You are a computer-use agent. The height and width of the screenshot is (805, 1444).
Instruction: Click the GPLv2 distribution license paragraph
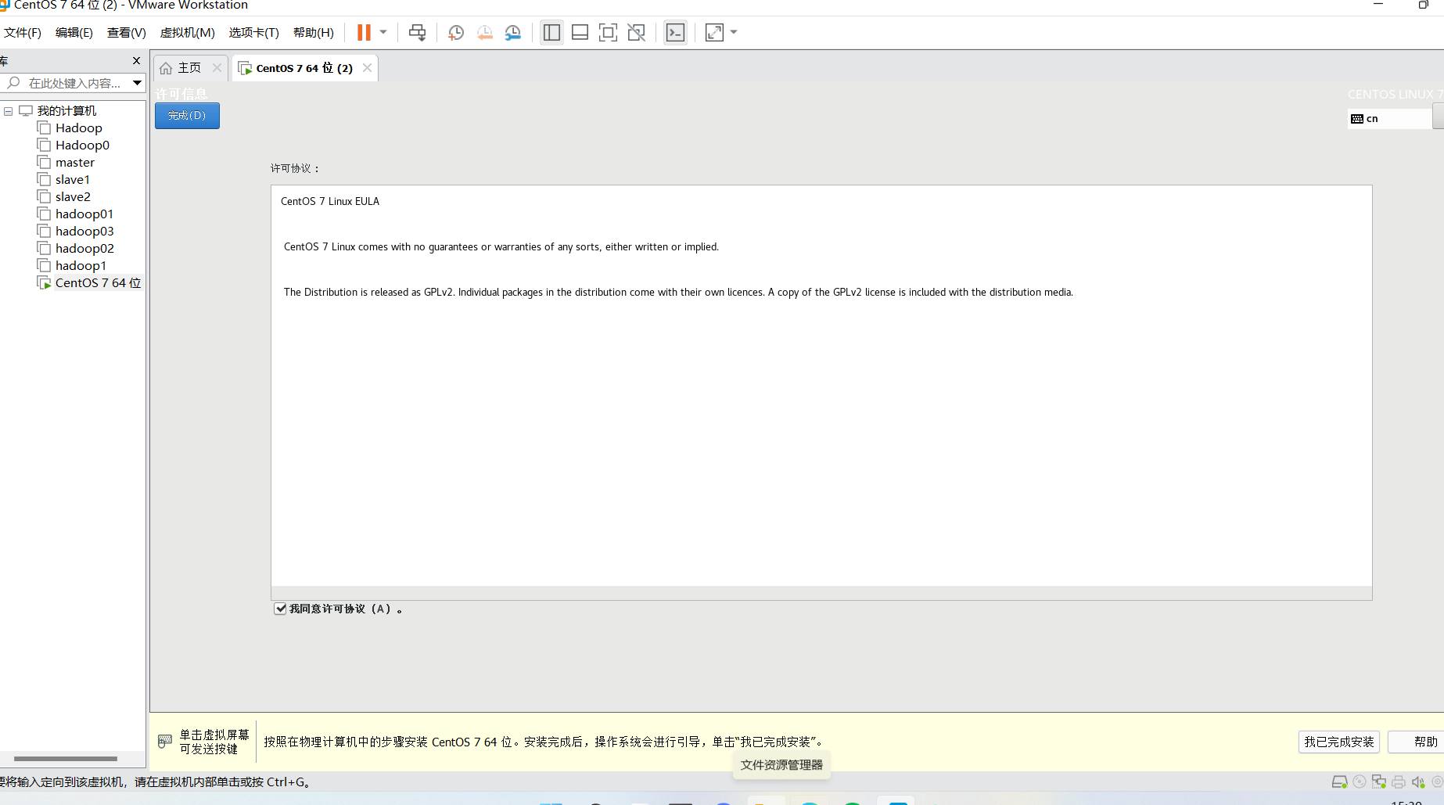pyautogui.click(x=678, y=293)
